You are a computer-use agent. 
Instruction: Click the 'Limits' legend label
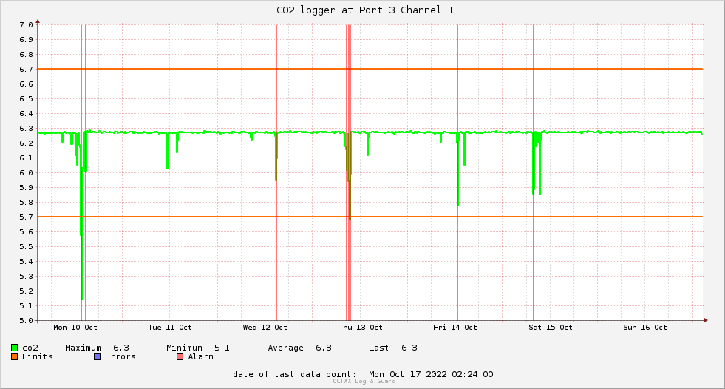(x=38, y=356)
